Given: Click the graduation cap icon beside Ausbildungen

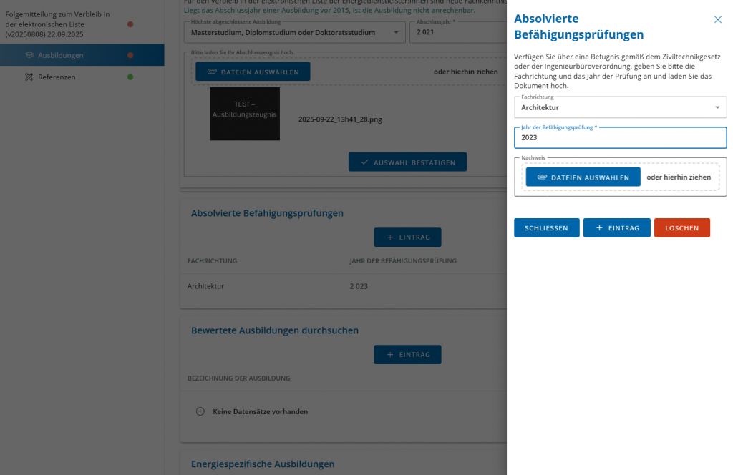Looking at the screenshot, I should pos(29,55).
